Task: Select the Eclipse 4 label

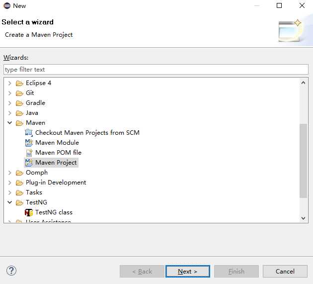Action: [39, 83]
